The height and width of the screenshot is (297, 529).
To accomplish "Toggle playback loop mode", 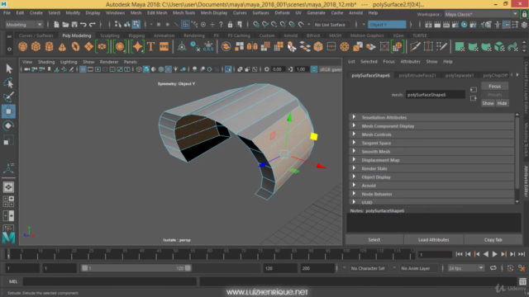I will coord(493,268).
